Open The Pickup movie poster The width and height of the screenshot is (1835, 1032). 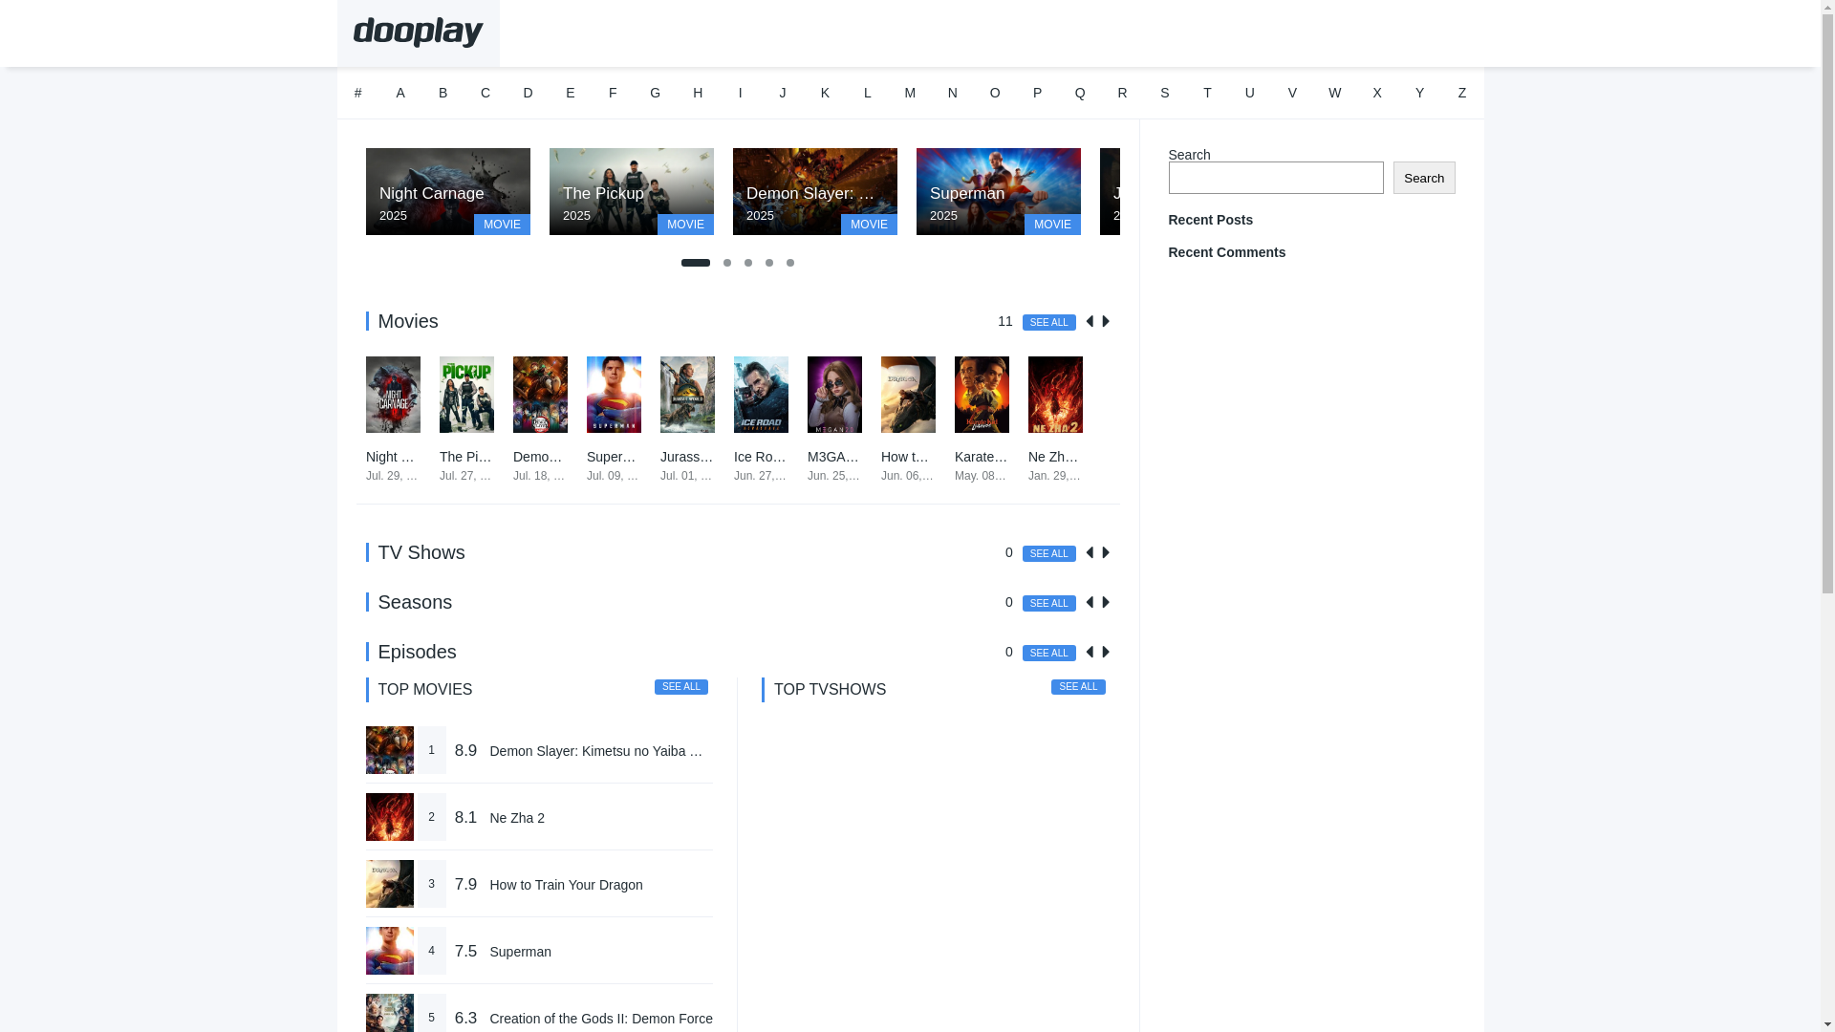coord(466,395)
